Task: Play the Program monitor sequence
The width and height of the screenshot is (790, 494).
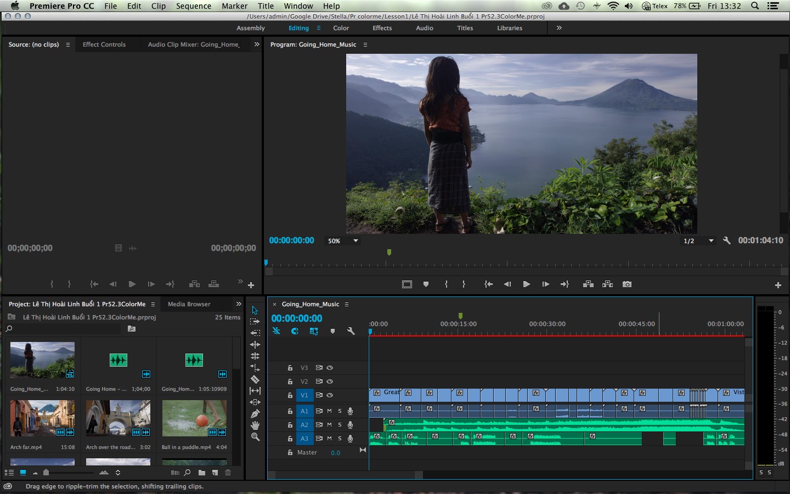Action: (x=526, y=284)
